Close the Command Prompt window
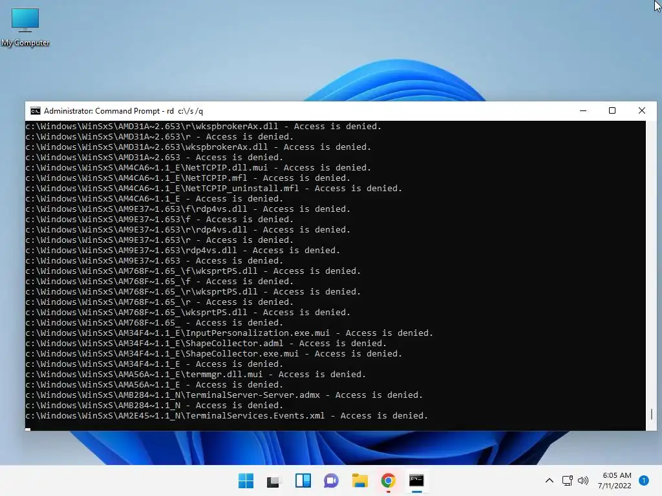662x496 pixels. [x=642, y=111]
